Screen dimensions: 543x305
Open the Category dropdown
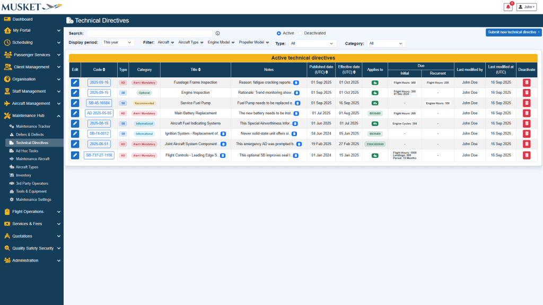pyautogui.click(x=386, y=43)
